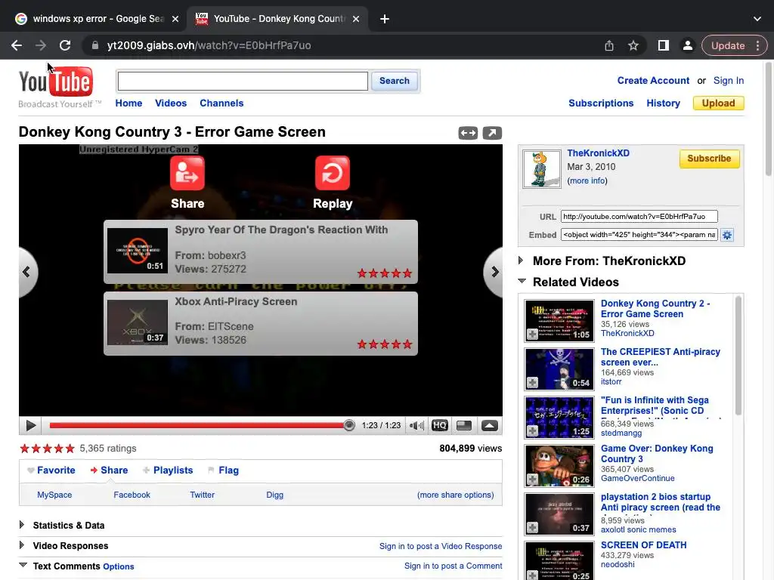Select the video URL text field
Image resolution: width=774 pixels, height=580 pixels.
click(639, 217)
